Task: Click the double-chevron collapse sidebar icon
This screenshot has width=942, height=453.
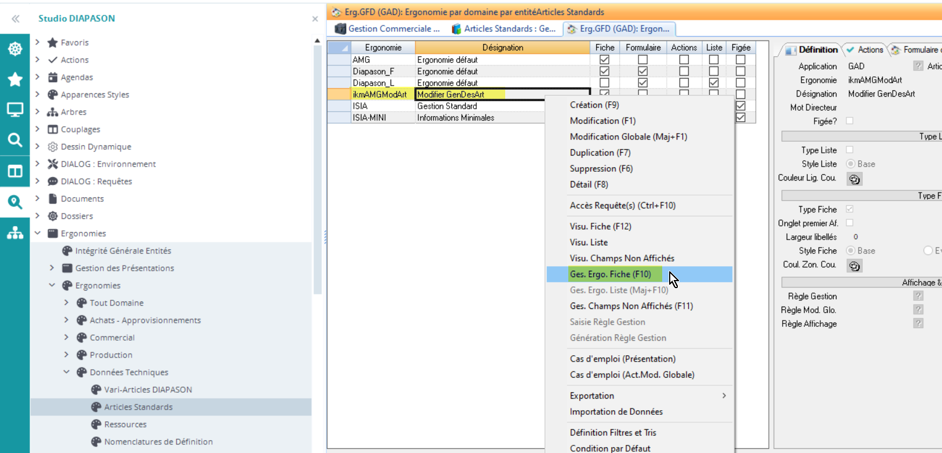Action: 16,19
